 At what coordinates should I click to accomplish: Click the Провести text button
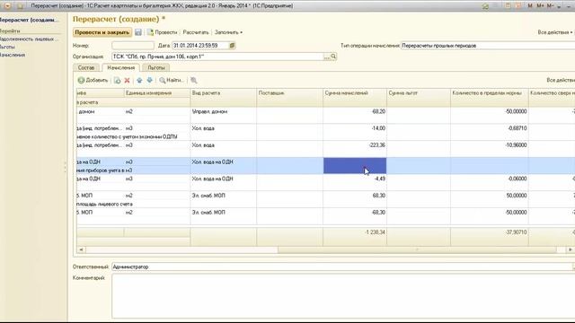tap(165, 32)
